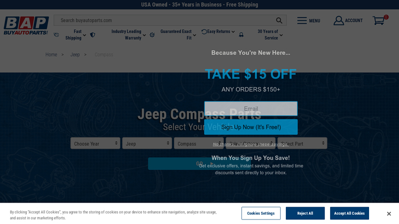The image size is (399, 224).
Task: Open the hamburger MENU icon
Action: point(302,20)
